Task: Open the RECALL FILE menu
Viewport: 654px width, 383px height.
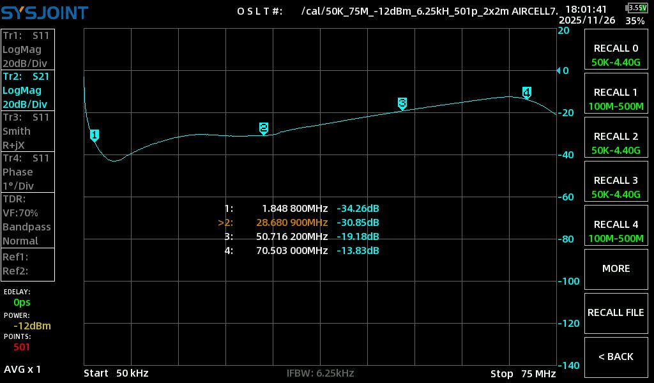Action: click(x=616, y=312)
